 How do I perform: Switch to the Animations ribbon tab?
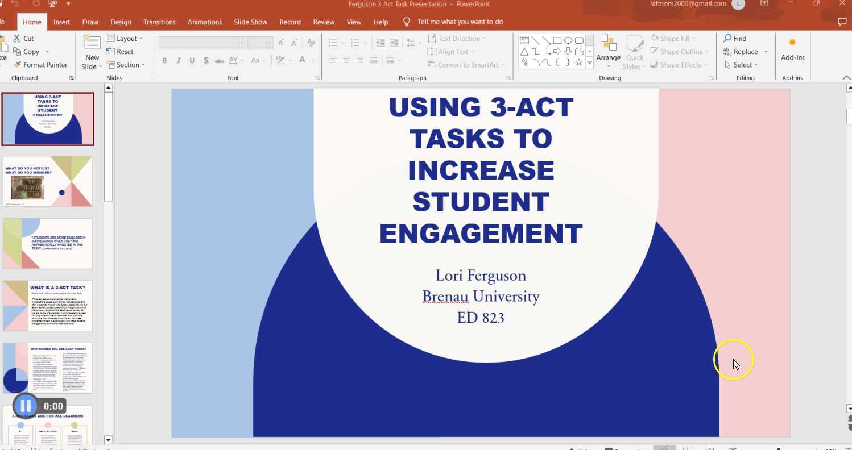[x=204, y=22]
